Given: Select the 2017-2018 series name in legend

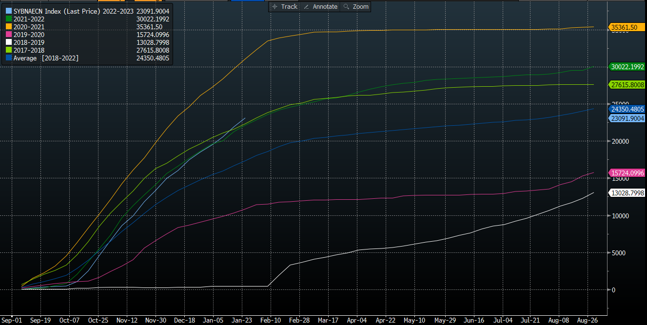Looking at the screenshot, I should point(29,50).
